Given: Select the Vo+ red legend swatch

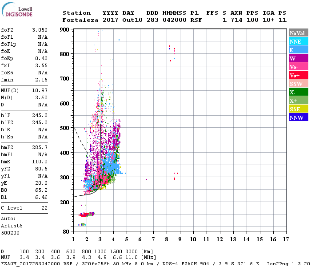Looking at the screenshot, I should click(299, 75).
